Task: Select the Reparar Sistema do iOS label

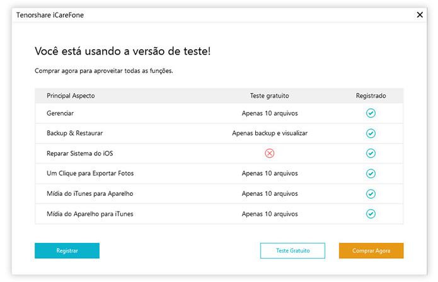Action: tap(79, 154)
